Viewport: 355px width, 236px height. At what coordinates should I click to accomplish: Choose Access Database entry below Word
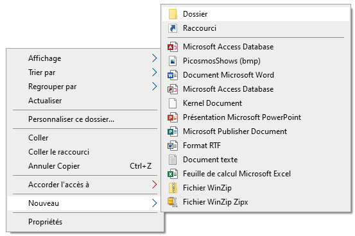[x=256, y=89]
